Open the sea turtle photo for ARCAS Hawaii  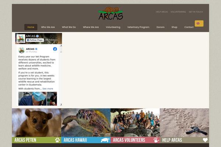coord(86,122)
